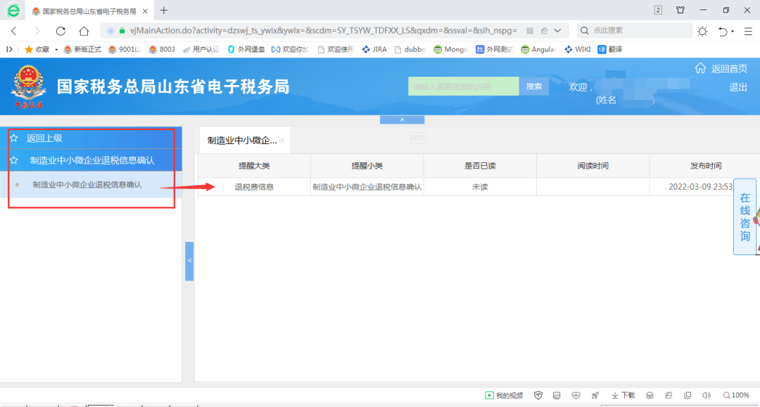
Task: Click the site search input field
Action: tap(463, 86)
